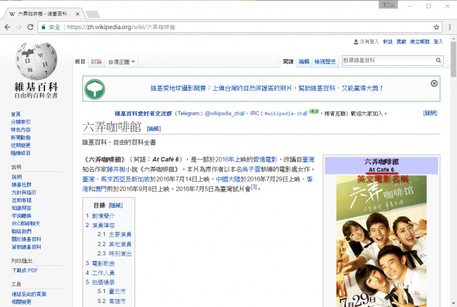Go back with the browser back arrow
Screen dimensions: 457x307
point(8,27)
